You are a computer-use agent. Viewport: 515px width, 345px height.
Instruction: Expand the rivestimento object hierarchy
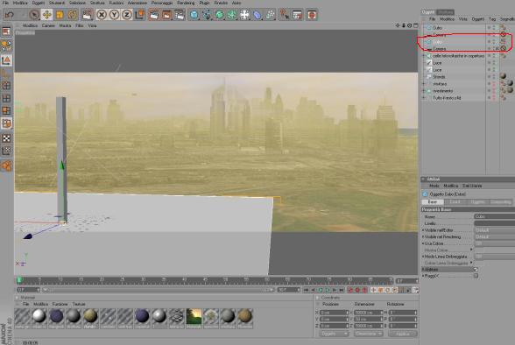(x=424, y=91)
